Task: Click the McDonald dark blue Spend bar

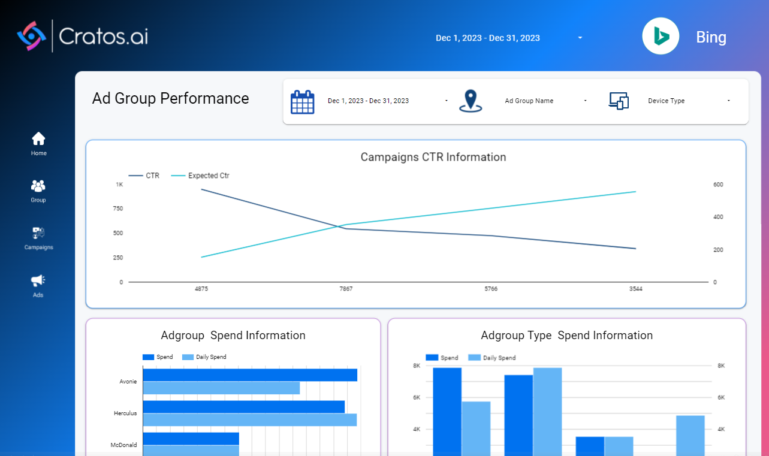Action: coord(191,439)
